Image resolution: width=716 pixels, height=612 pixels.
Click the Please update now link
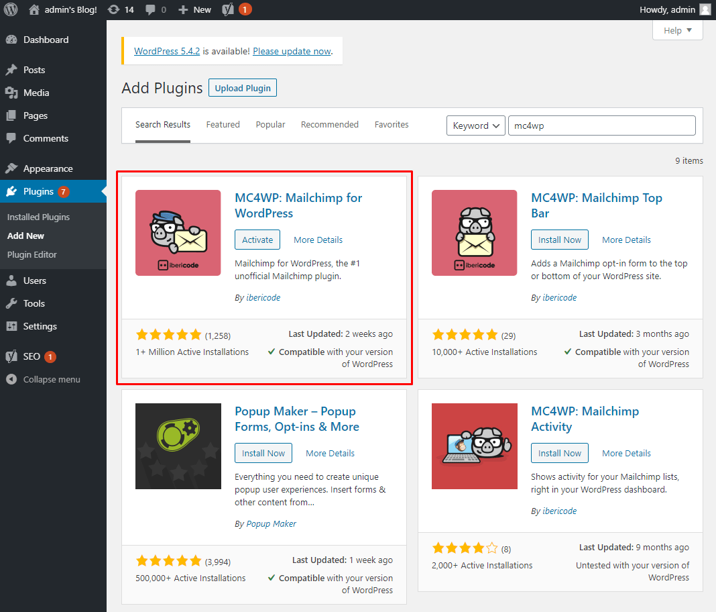[292, 51]
